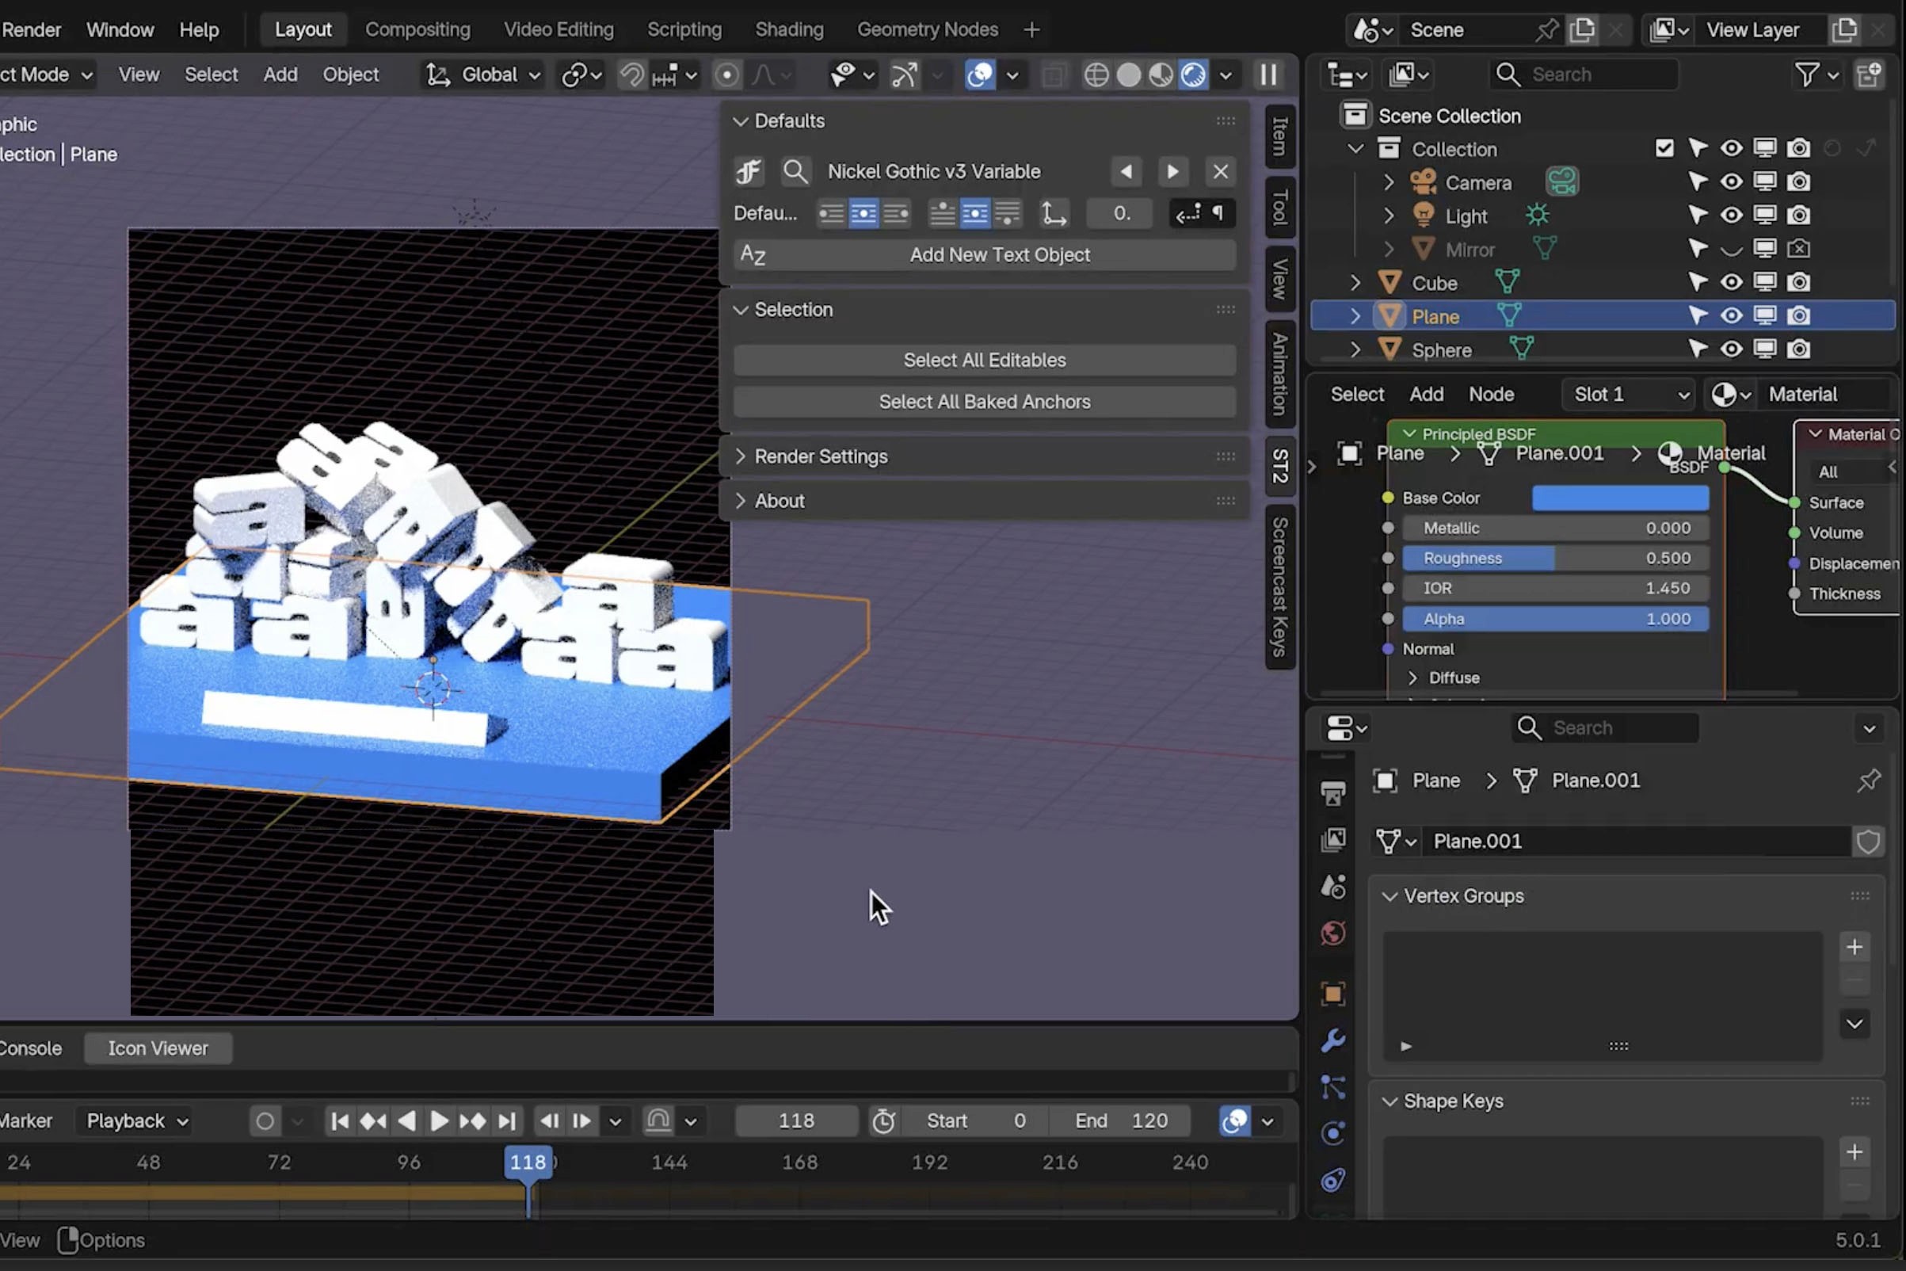Open Item sidebar tab
1906x1271 pixels.
1279,136
